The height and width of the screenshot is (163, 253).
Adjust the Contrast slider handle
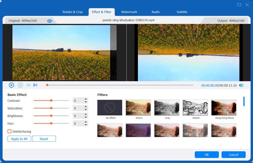pyautogui.click(x=51, y=101)
